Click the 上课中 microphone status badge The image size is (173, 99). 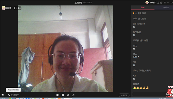[x=17, y=8]
